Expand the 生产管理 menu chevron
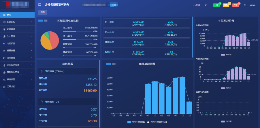Viewport: 260px width, 128px height. tap(31, 36)
